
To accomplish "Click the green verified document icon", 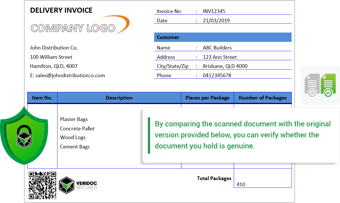I will pyautogui.click(x=328, y=85).
